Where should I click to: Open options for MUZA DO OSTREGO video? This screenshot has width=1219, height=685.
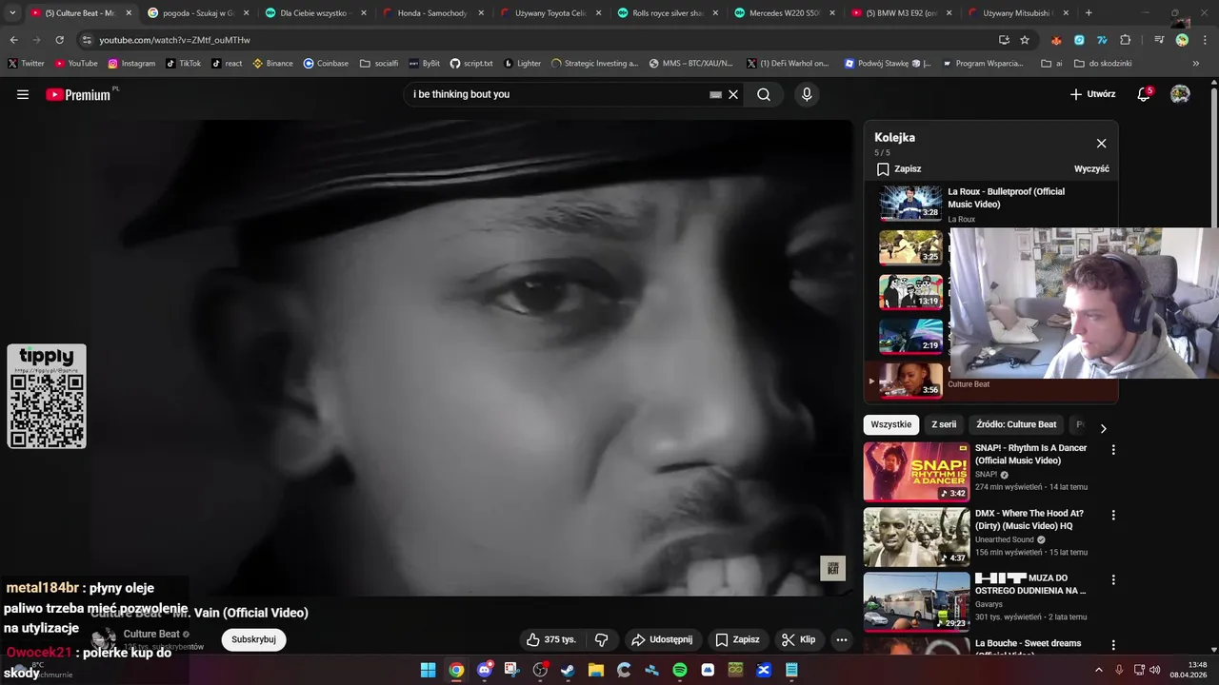pos(1113,579)
